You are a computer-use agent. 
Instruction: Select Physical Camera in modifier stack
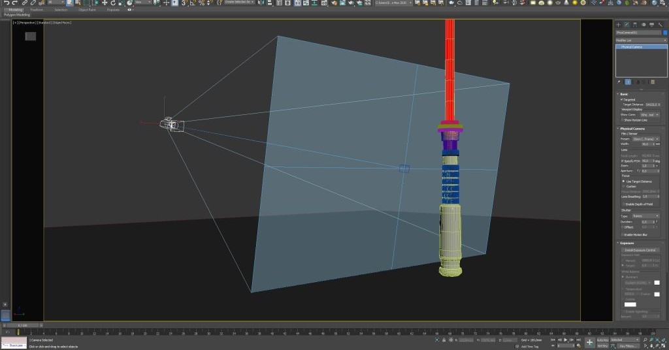(x=642, y=47)
